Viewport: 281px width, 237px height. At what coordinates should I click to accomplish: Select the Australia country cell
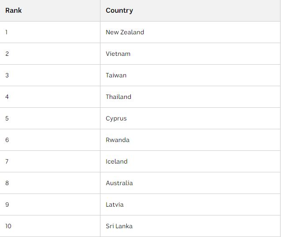click(190, 183)
